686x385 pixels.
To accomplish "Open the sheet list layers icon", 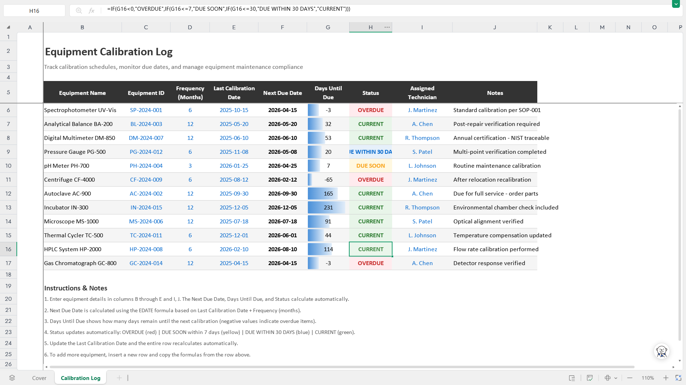I will coord(12,378).
